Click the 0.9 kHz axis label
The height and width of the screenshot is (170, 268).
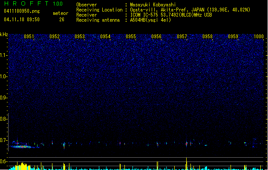tap(4, 98)
